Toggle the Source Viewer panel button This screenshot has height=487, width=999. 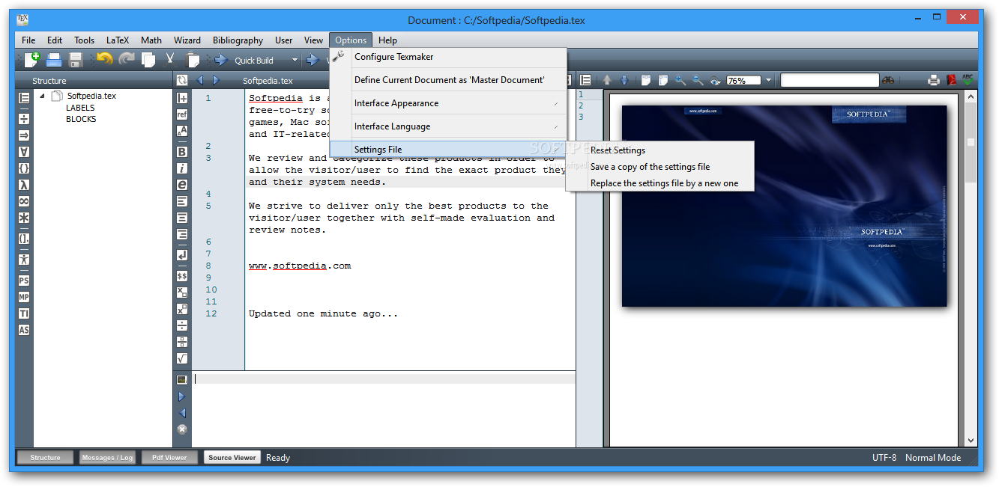(232, 457)
